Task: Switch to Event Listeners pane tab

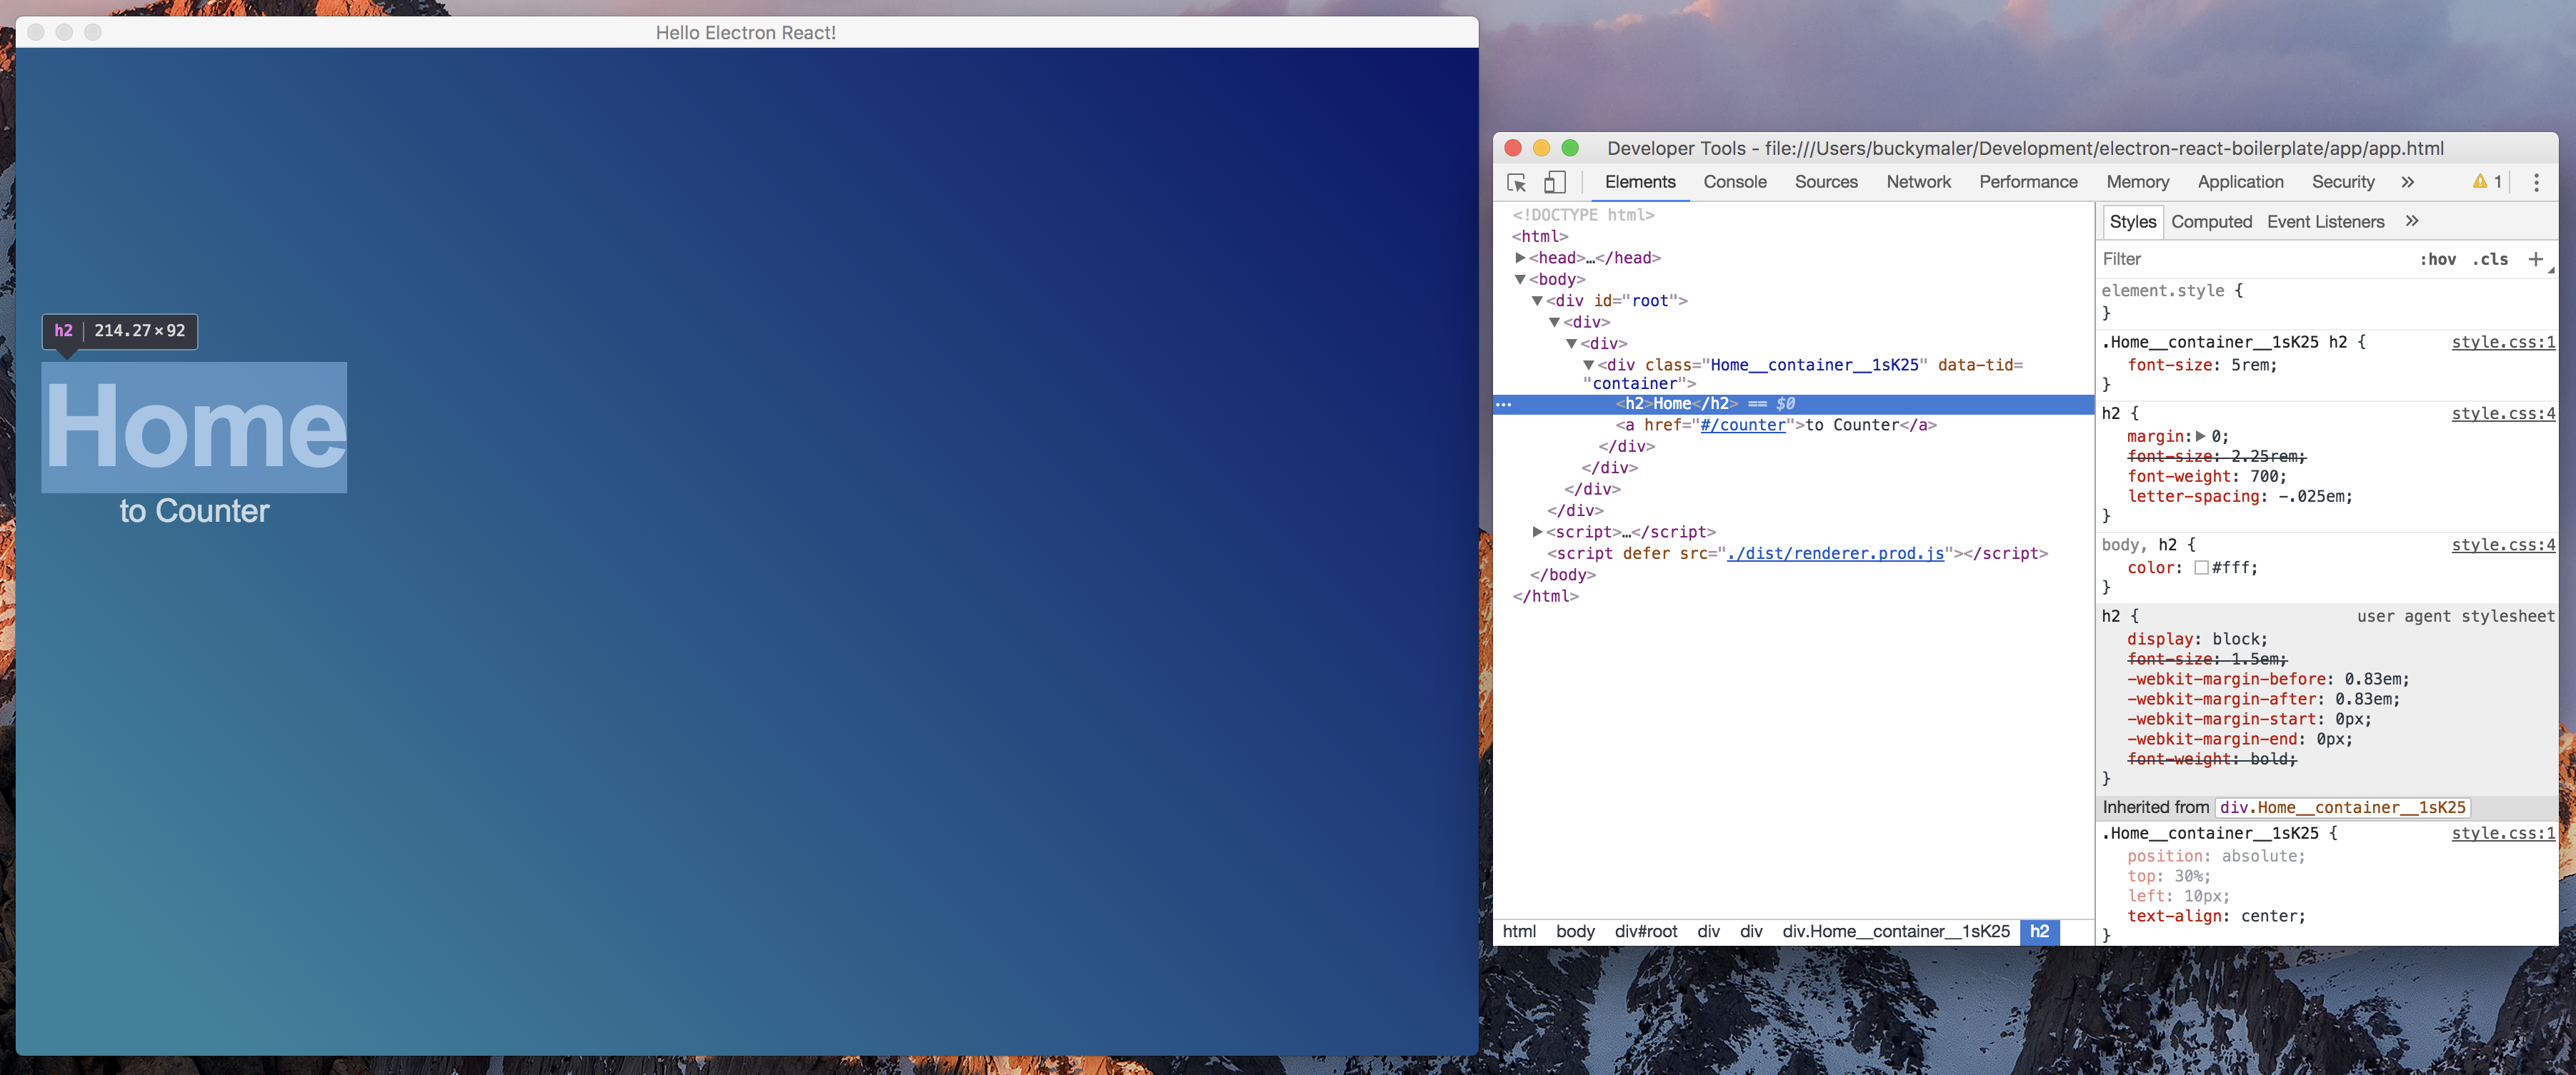Action: [2325, 222]
